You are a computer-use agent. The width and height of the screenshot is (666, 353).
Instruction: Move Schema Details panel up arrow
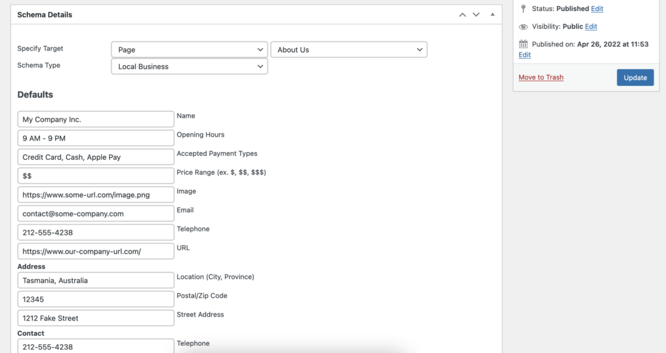pyautogui.click(x=462, y=15)
